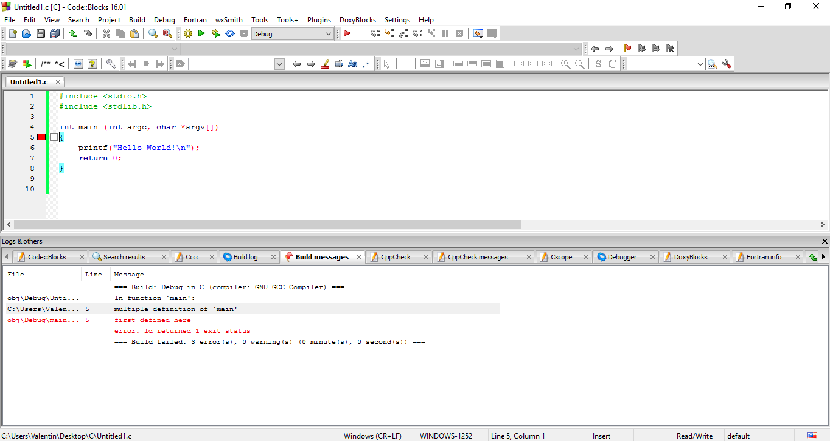Rebuild the project with the circular arrows icon

(229, 33)
